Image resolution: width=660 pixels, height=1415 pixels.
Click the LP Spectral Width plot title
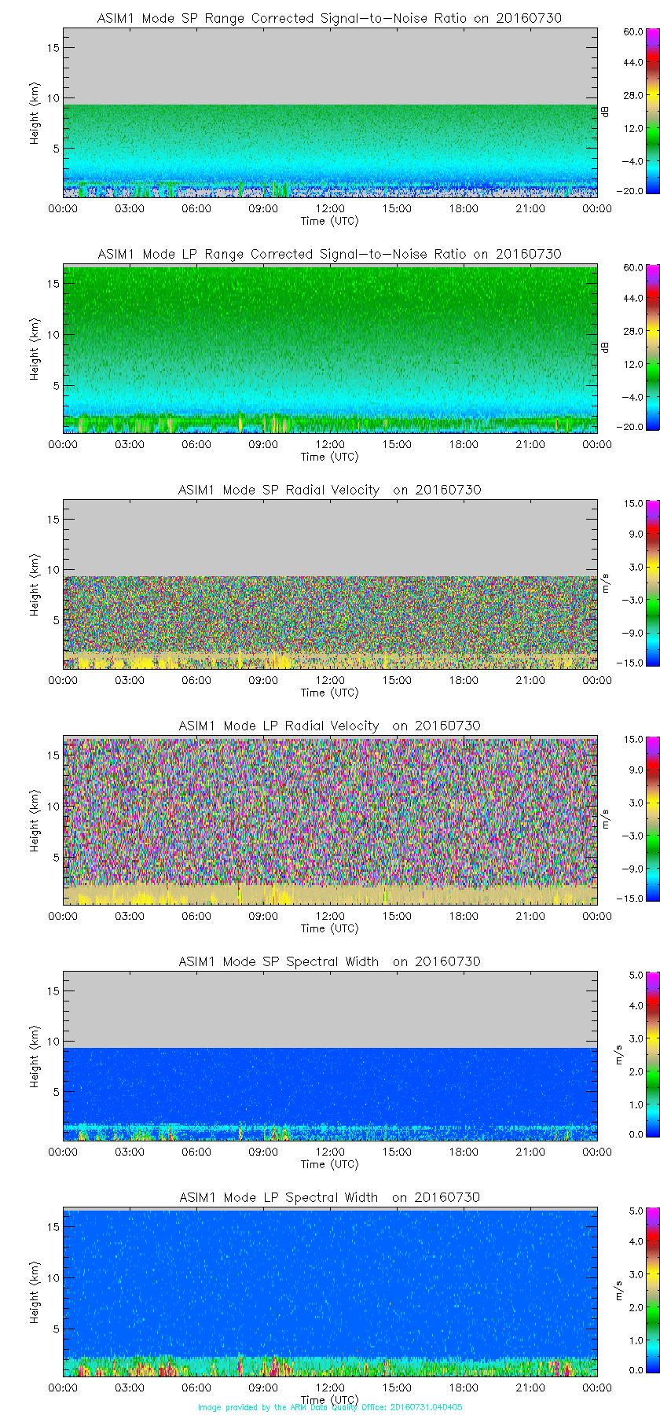point(329,1197)
